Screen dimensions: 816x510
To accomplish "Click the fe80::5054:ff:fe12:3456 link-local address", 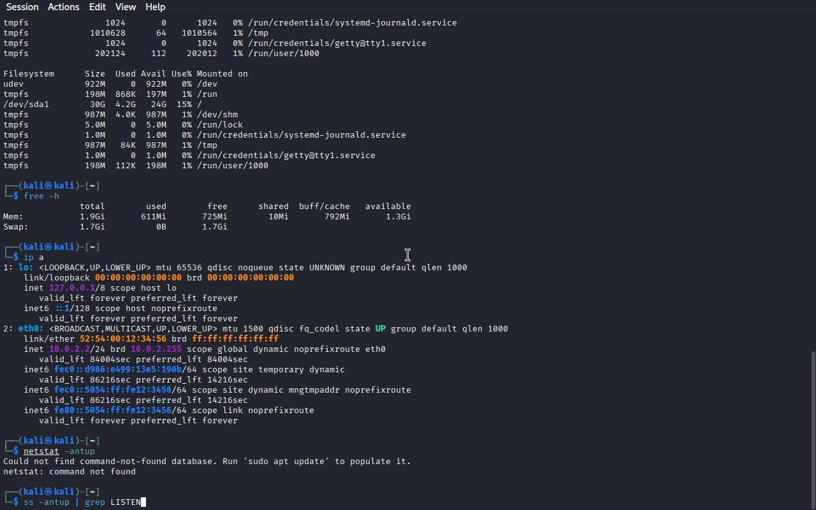I will (113, 411).
